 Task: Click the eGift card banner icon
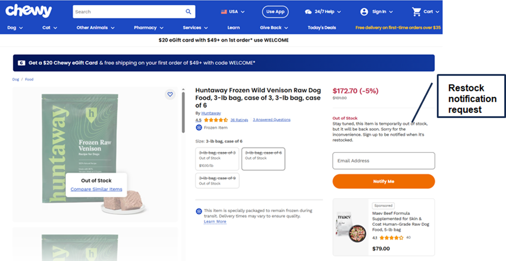coord(21,63)
